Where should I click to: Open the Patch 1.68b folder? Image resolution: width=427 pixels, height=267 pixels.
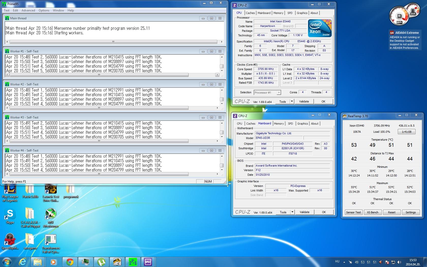tap(30, 192)
